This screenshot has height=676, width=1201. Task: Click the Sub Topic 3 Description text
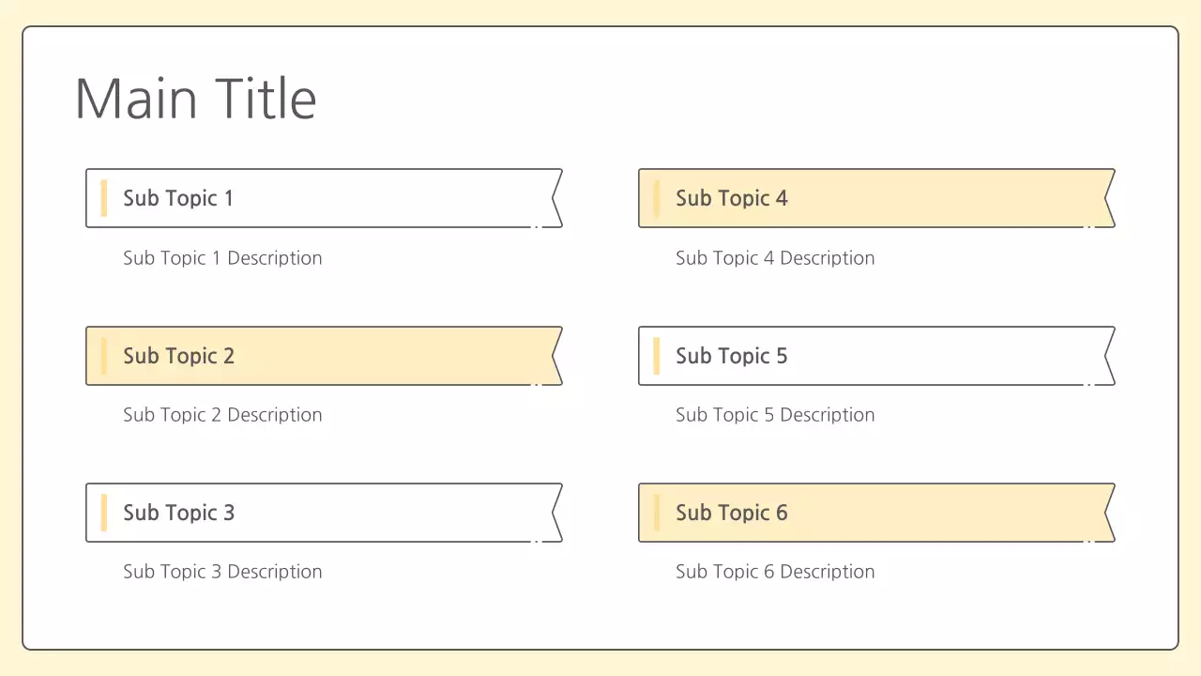tap(222, 572)
